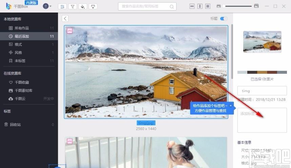Select the color fill bucket filter
291x168 pixels.
click(x=83, y=7)
